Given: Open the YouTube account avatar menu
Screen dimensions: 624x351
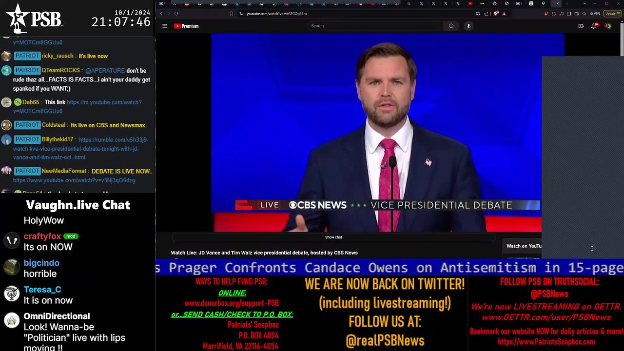Looking at the screenshot, I should click(608, 26).
